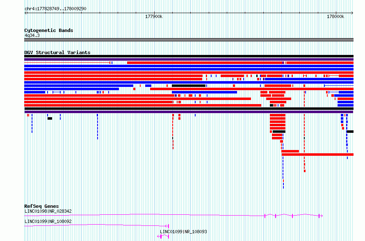Select the gray 4q34.3 cytogenetic band bar
The height and width of the screenshot is (241, 365).
(189, 40)
